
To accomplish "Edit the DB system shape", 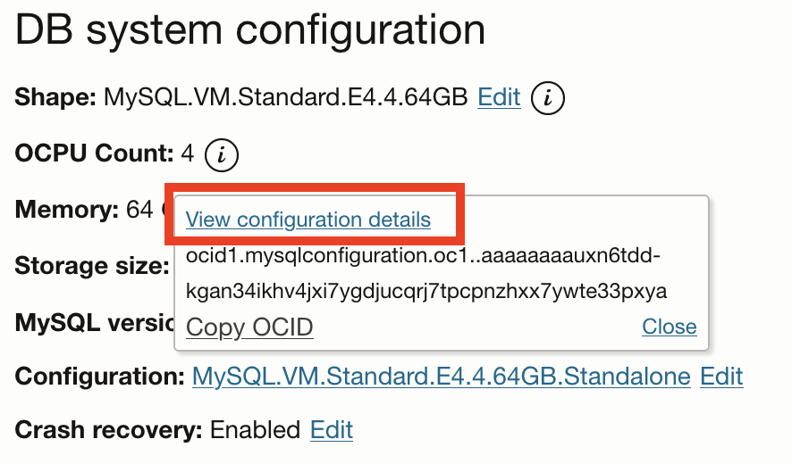I will (499, 97).
